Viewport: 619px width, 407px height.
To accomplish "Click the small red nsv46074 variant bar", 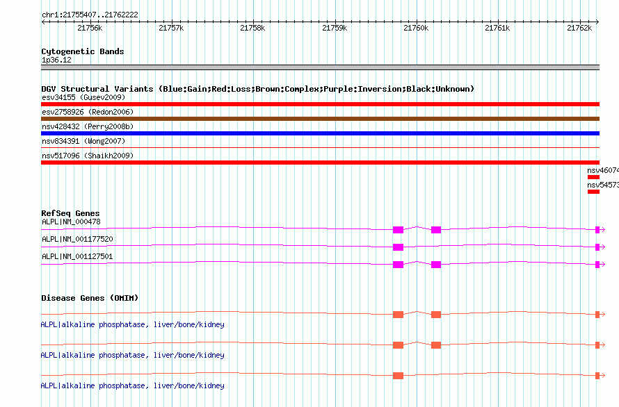I will [593, 177].
